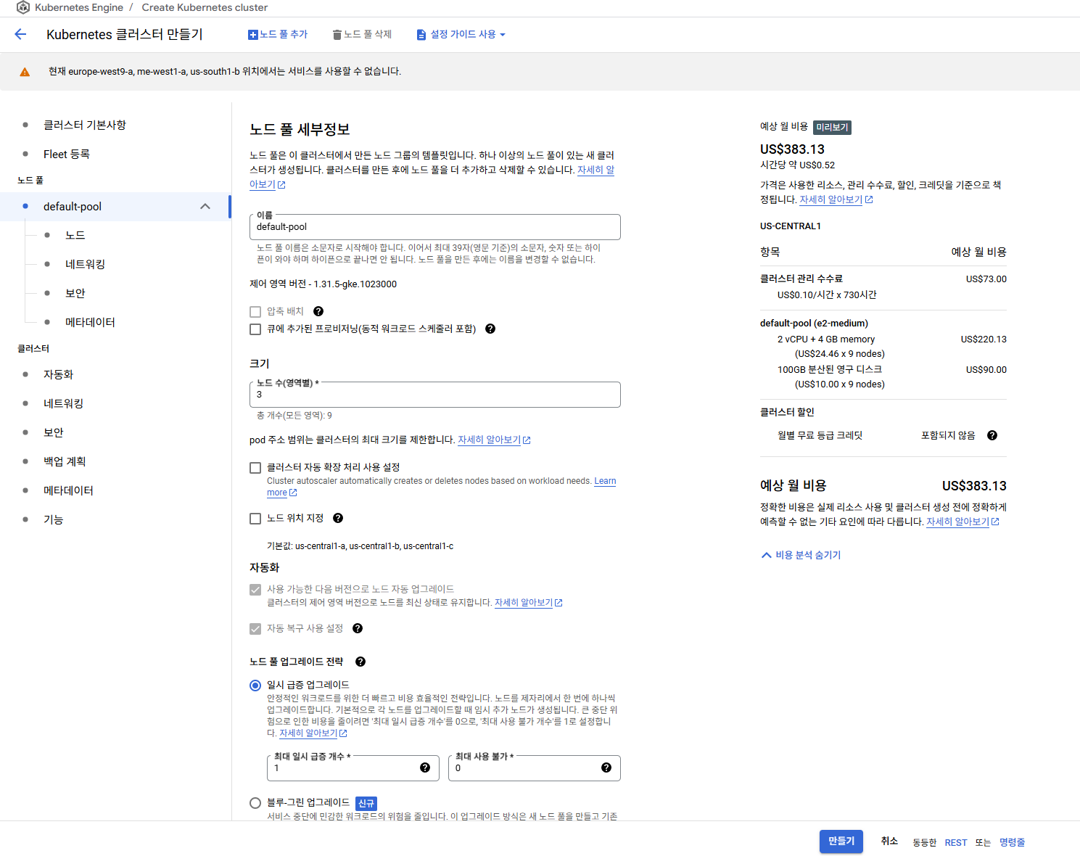Click help icon inside 최대 사용 불가 field
The image size is (1080, 856).
click(x=606, y=767)
